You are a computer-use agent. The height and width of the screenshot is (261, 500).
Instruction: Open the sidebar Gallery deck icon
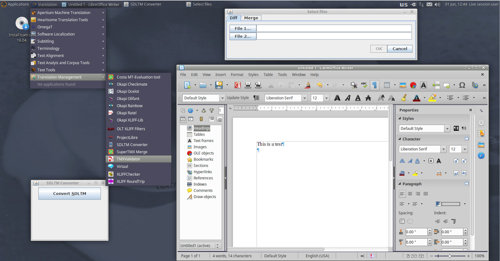coord(481,145)
